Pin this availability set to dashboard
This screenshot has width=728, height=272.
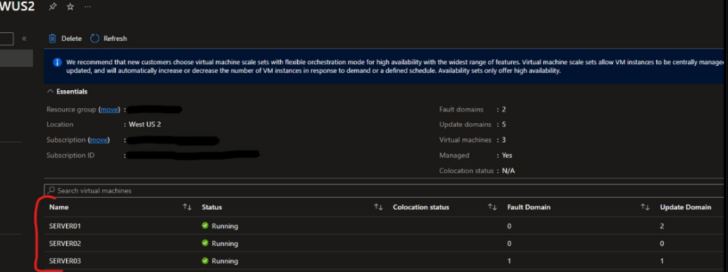coord(53,7)
